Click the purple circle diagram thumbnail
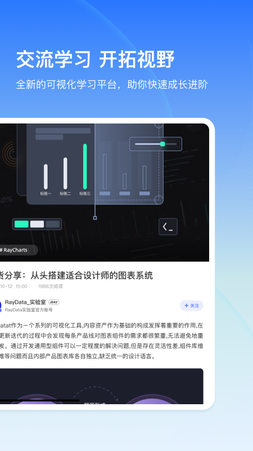The height and width of the screenshot is (451, 253). [x=102, y=386]
